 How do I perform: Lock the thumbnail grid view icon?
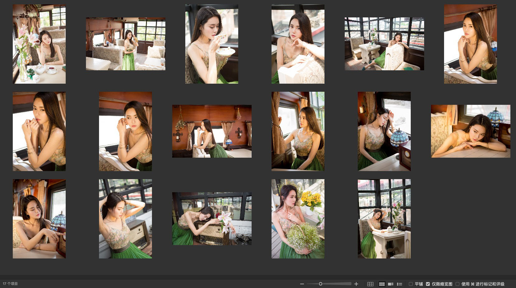point(370,284)
